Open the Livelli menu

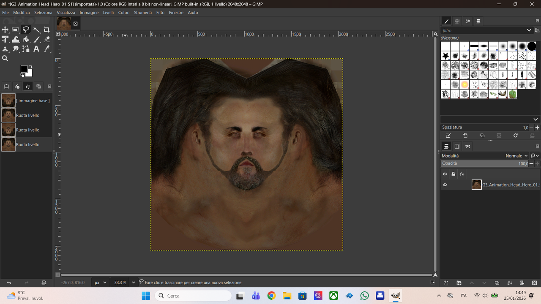tap(108, 13)
